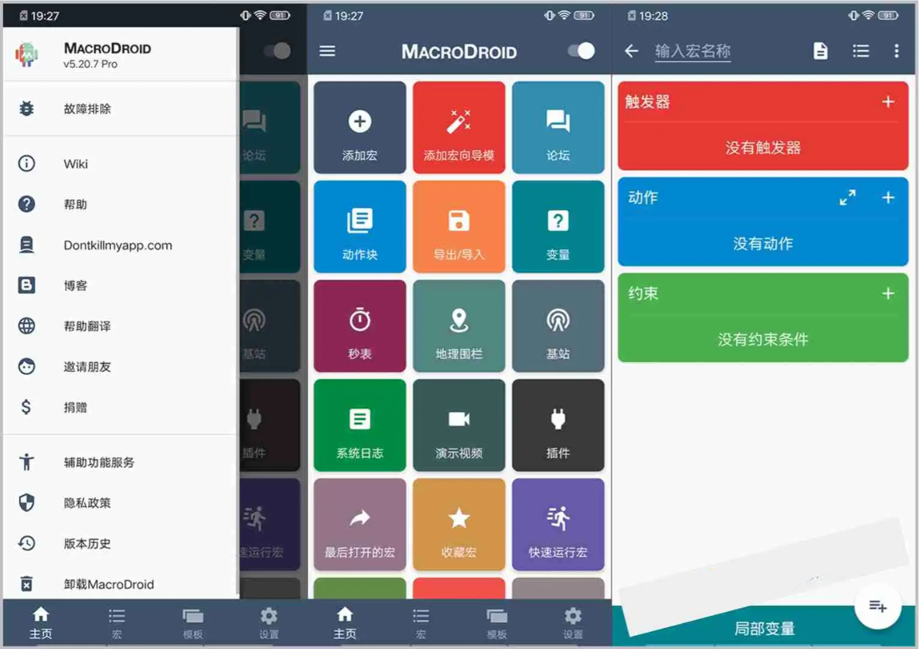Open the 地理围栏 geofence tile
919x649 pixels.
pos(459,326)
